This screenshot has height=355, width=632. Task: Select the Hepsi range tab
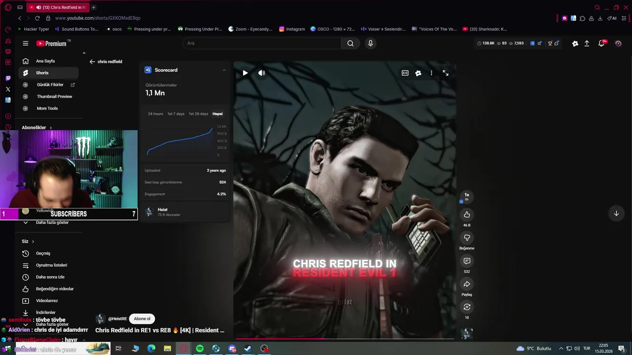(x=217, y=114)
